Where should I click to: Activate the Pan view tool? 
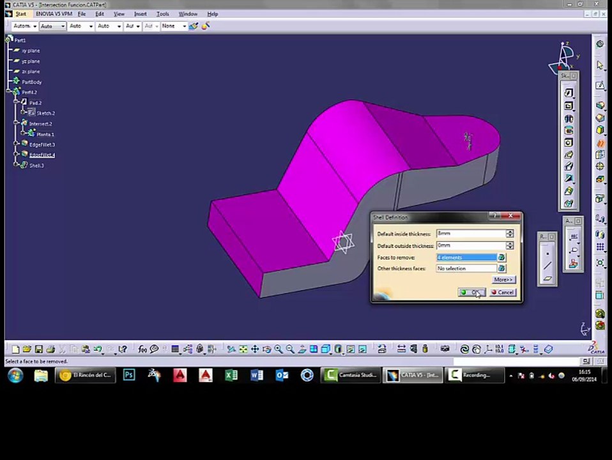[x=255, y=349]
